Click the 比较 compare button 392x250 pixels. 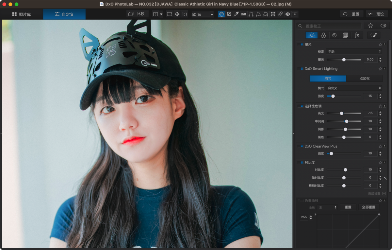(x=138, y=14)
